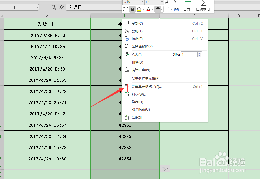Choose 复制(C) from the context menu
Image resolution: width=260 pixels, height=179 pixels.
click(165, 24)
